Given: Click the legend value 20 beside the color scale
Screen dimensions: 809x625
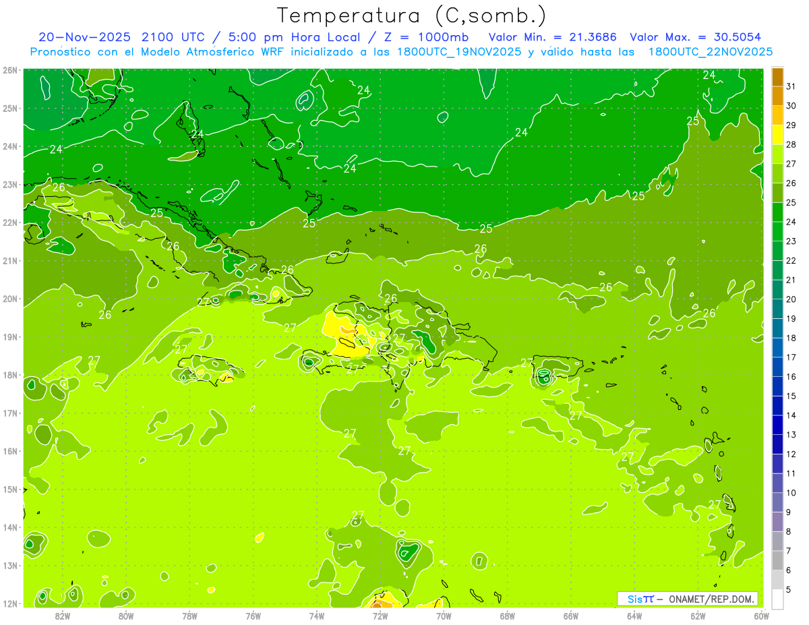Looking at the screenshot, I should pos(791,299).
